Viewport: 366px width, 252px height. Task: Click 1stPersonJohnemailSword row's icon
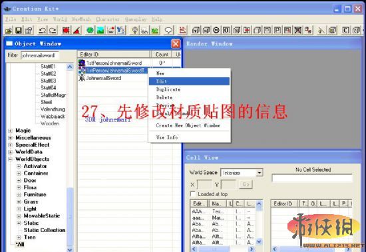click(82, 63)
